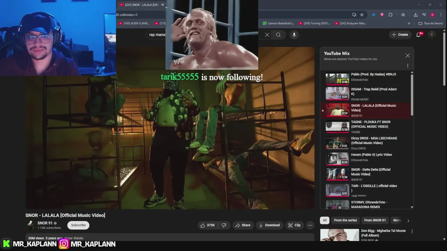Click the Create button
This screenshot has width=447, height=251.
[x=400, y=35]
